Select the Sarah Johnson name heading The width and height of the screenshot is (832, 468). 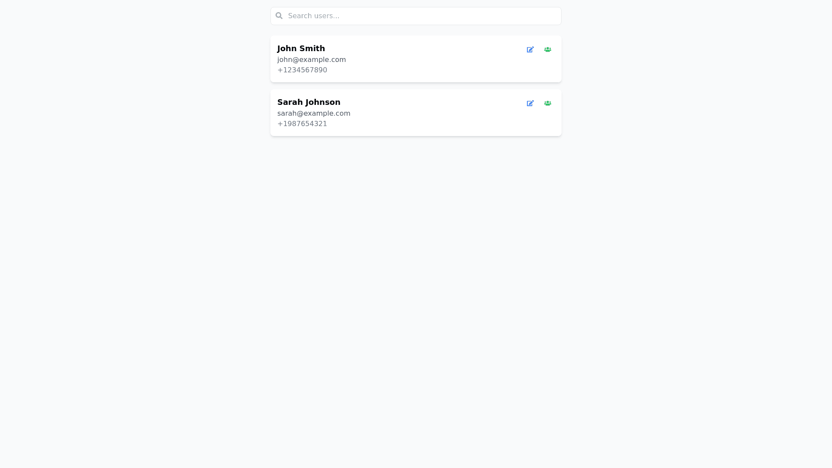click(x=309, y=102)
